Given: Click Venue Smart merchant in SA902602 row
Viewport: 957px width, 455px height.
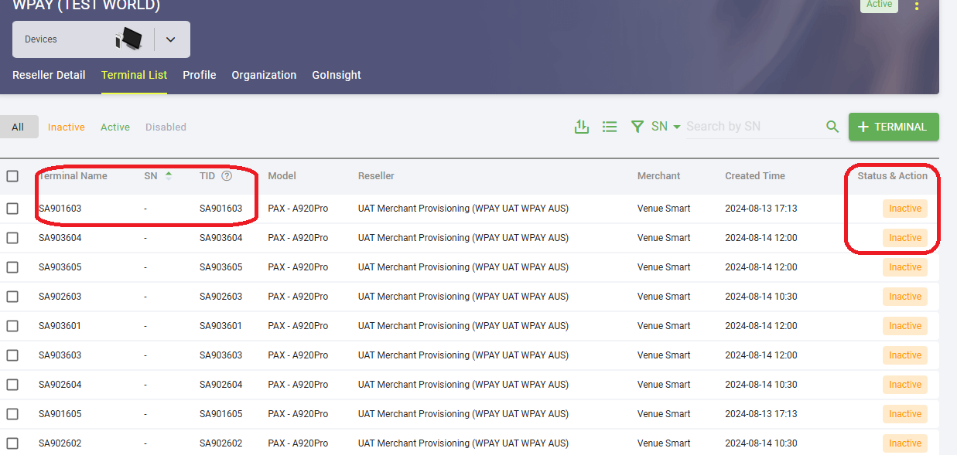Looking at the screenshot, I should (664, 443).
